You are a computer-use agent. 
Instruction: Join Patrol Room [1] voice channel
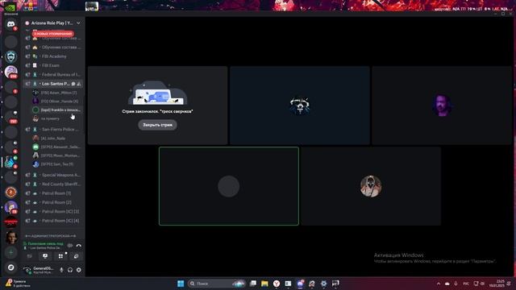(x=53, y=193)
